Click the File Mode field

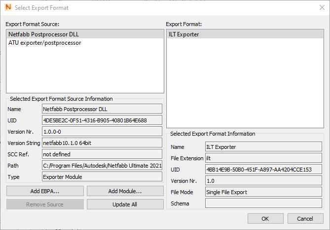[263, 192]
